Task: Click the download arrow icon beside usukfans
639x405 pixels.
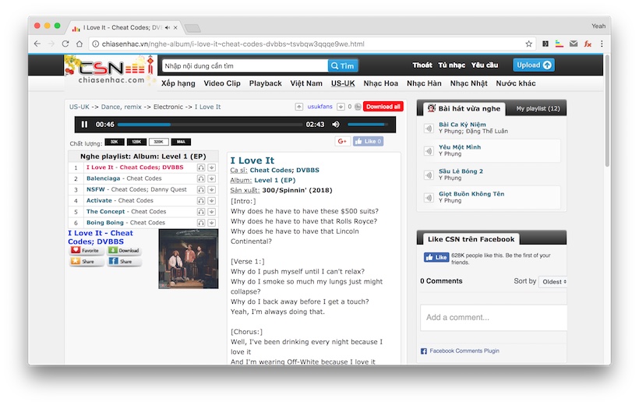Action: 341,107
